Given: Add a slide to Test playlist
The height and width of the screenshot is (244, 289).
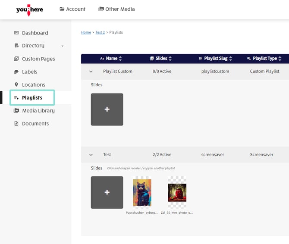Looking at the screenshot, I should 107,192.
